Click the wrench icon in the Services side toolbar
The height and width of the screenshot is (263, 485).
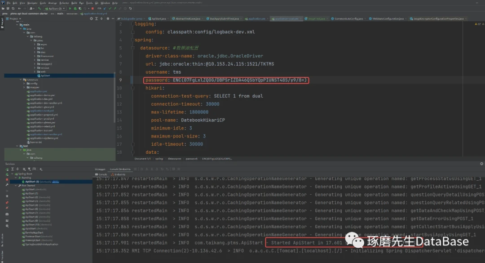coord(7,185)
